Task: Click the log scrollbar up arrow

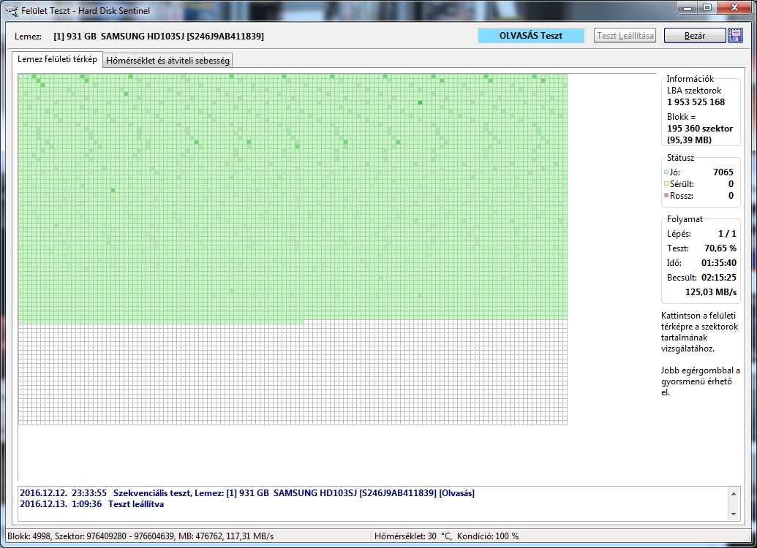Action: pos(734,493)
